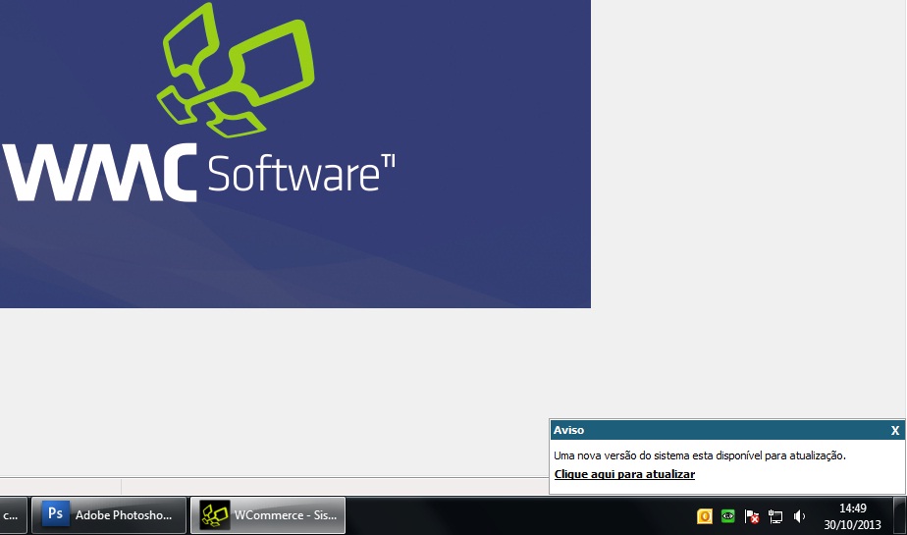Click the new version available message text
Viewport: 907px width, 535px height.
[699, 455]
